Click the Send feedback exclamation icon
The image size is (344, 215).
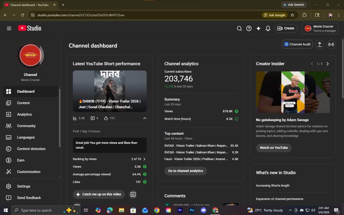(9, 198)
